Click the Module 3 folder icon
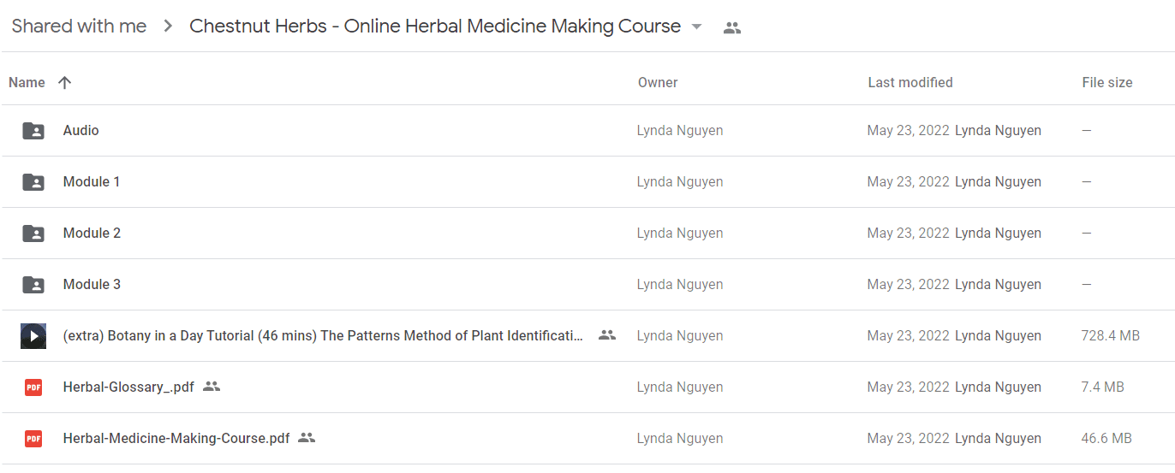This screenshot has height=473, width=1175. (33, 285)
